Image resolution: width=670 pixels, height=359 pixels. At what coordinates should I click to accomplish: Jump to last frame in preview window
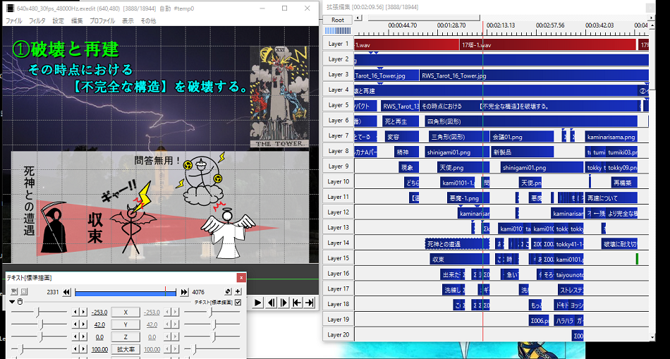coord(310,303)
